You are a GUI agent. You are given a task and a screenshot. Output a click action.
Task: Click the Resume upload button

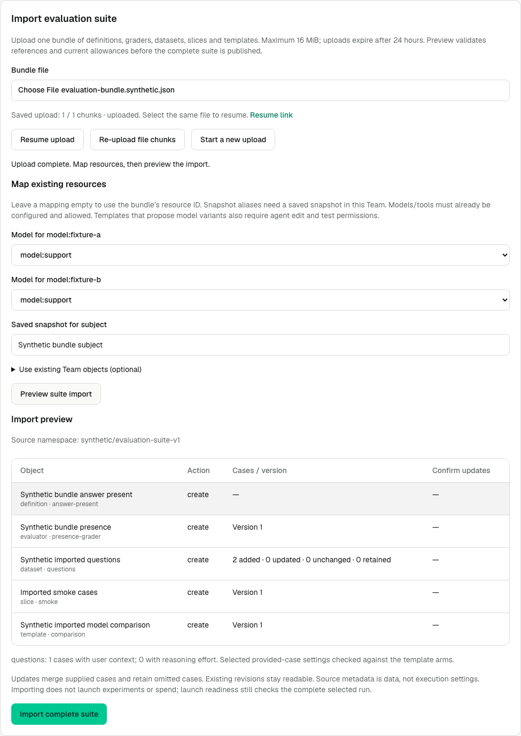(48, 140)
